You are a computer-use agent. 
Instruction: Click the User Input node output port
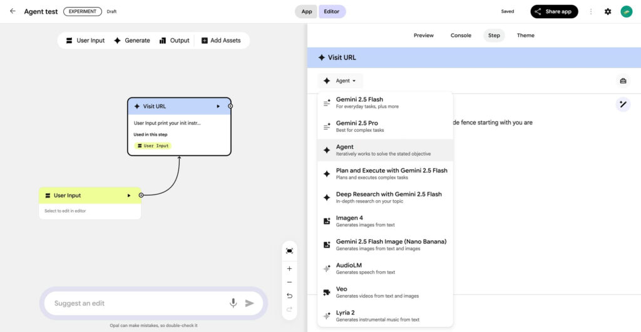point(141,195)
